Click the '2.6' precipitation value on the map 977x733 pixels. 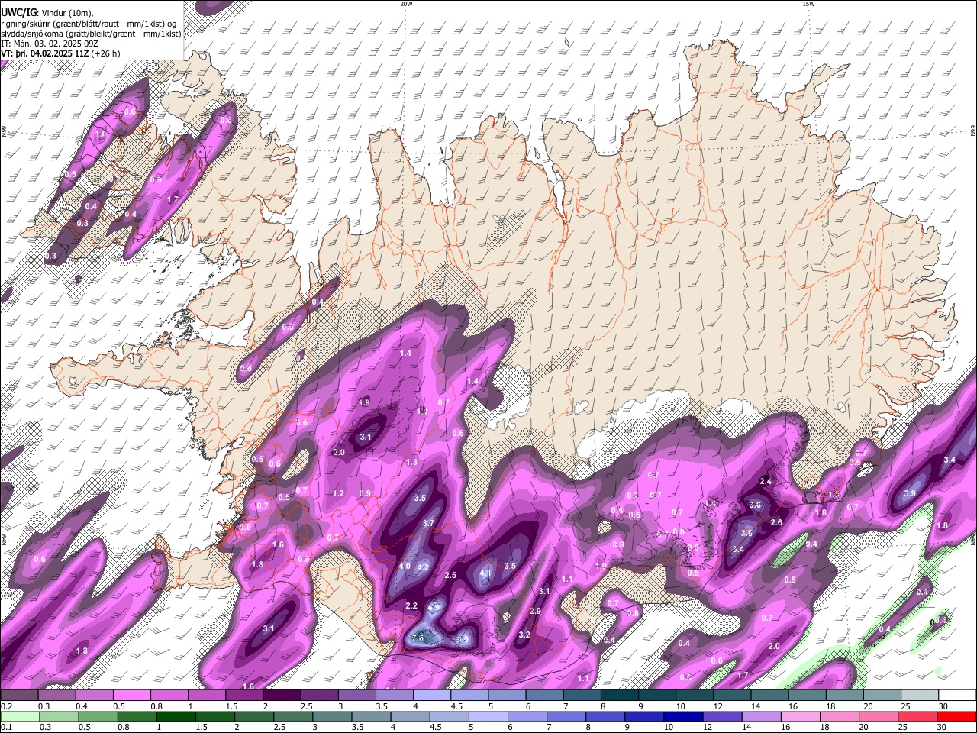[x=776, y=522]
